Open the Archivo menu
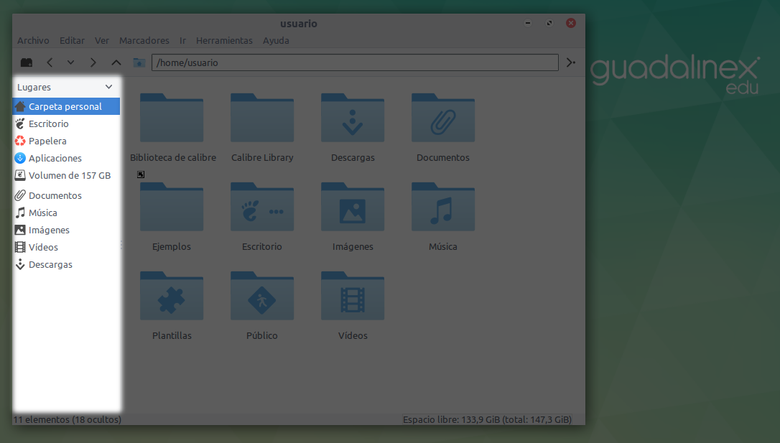 click(33, 41)
